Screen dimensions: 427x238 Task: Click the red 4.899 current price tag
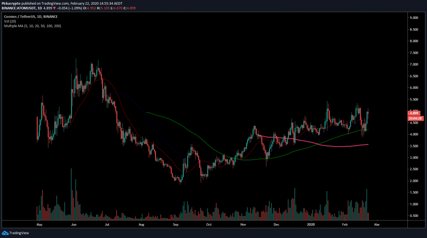click(414, 113)
